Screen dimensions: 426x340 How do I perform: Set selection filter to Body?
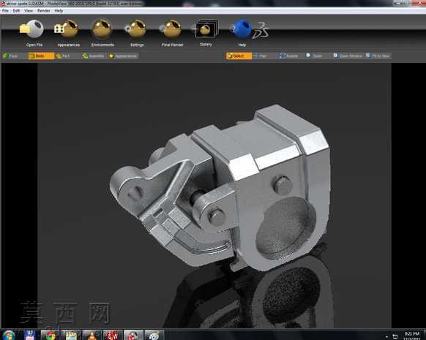(41, 56)
